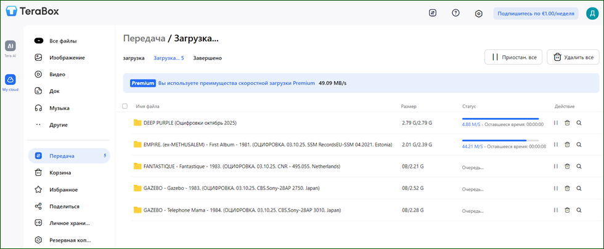Pause the FANTASTIQUE queued download
Image resolution: width=604 pixels, height=249 pixels.
pos(555,167)
